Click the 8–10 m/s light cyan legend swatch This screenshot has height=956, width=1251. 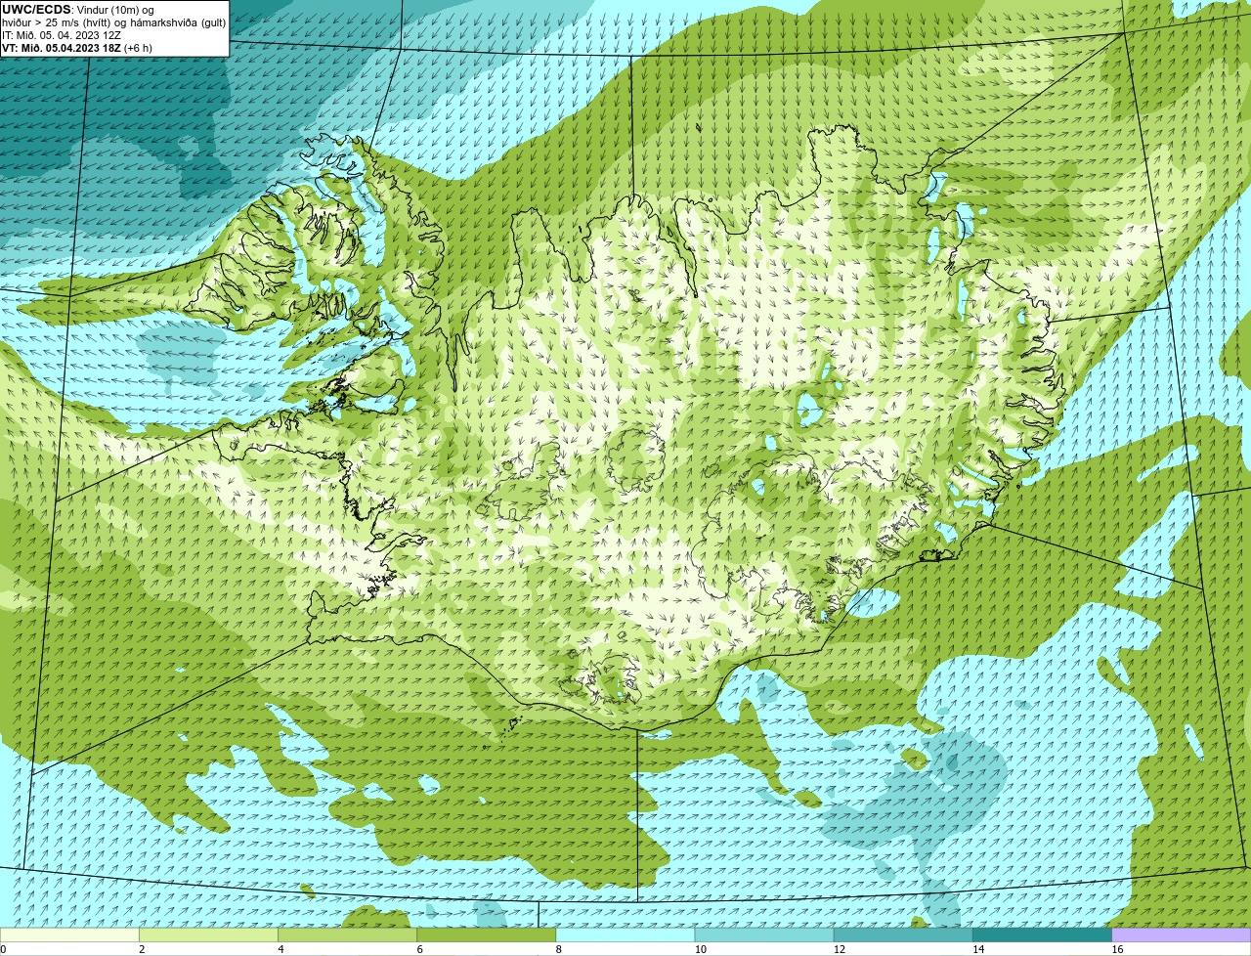point(626,934)
